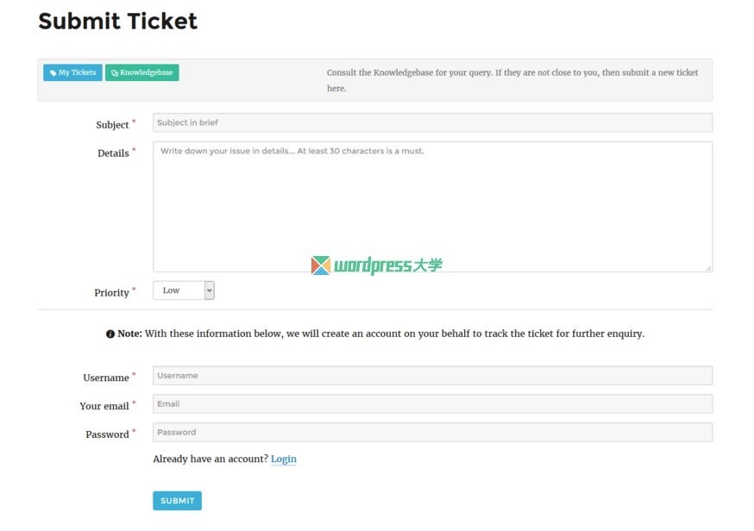Open the Knowledgebase button
The width and height of the screenshot is (754, 531).
pyautogui.click(x=141, y=72)
